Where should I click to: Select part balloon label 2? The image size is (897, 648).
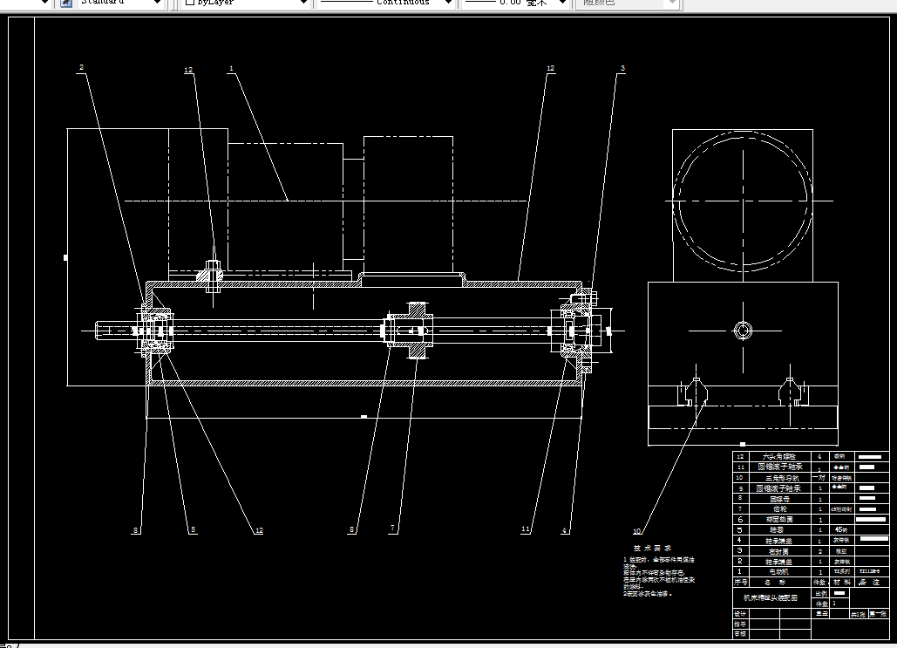pyautogui.click(x=81, y=67)
